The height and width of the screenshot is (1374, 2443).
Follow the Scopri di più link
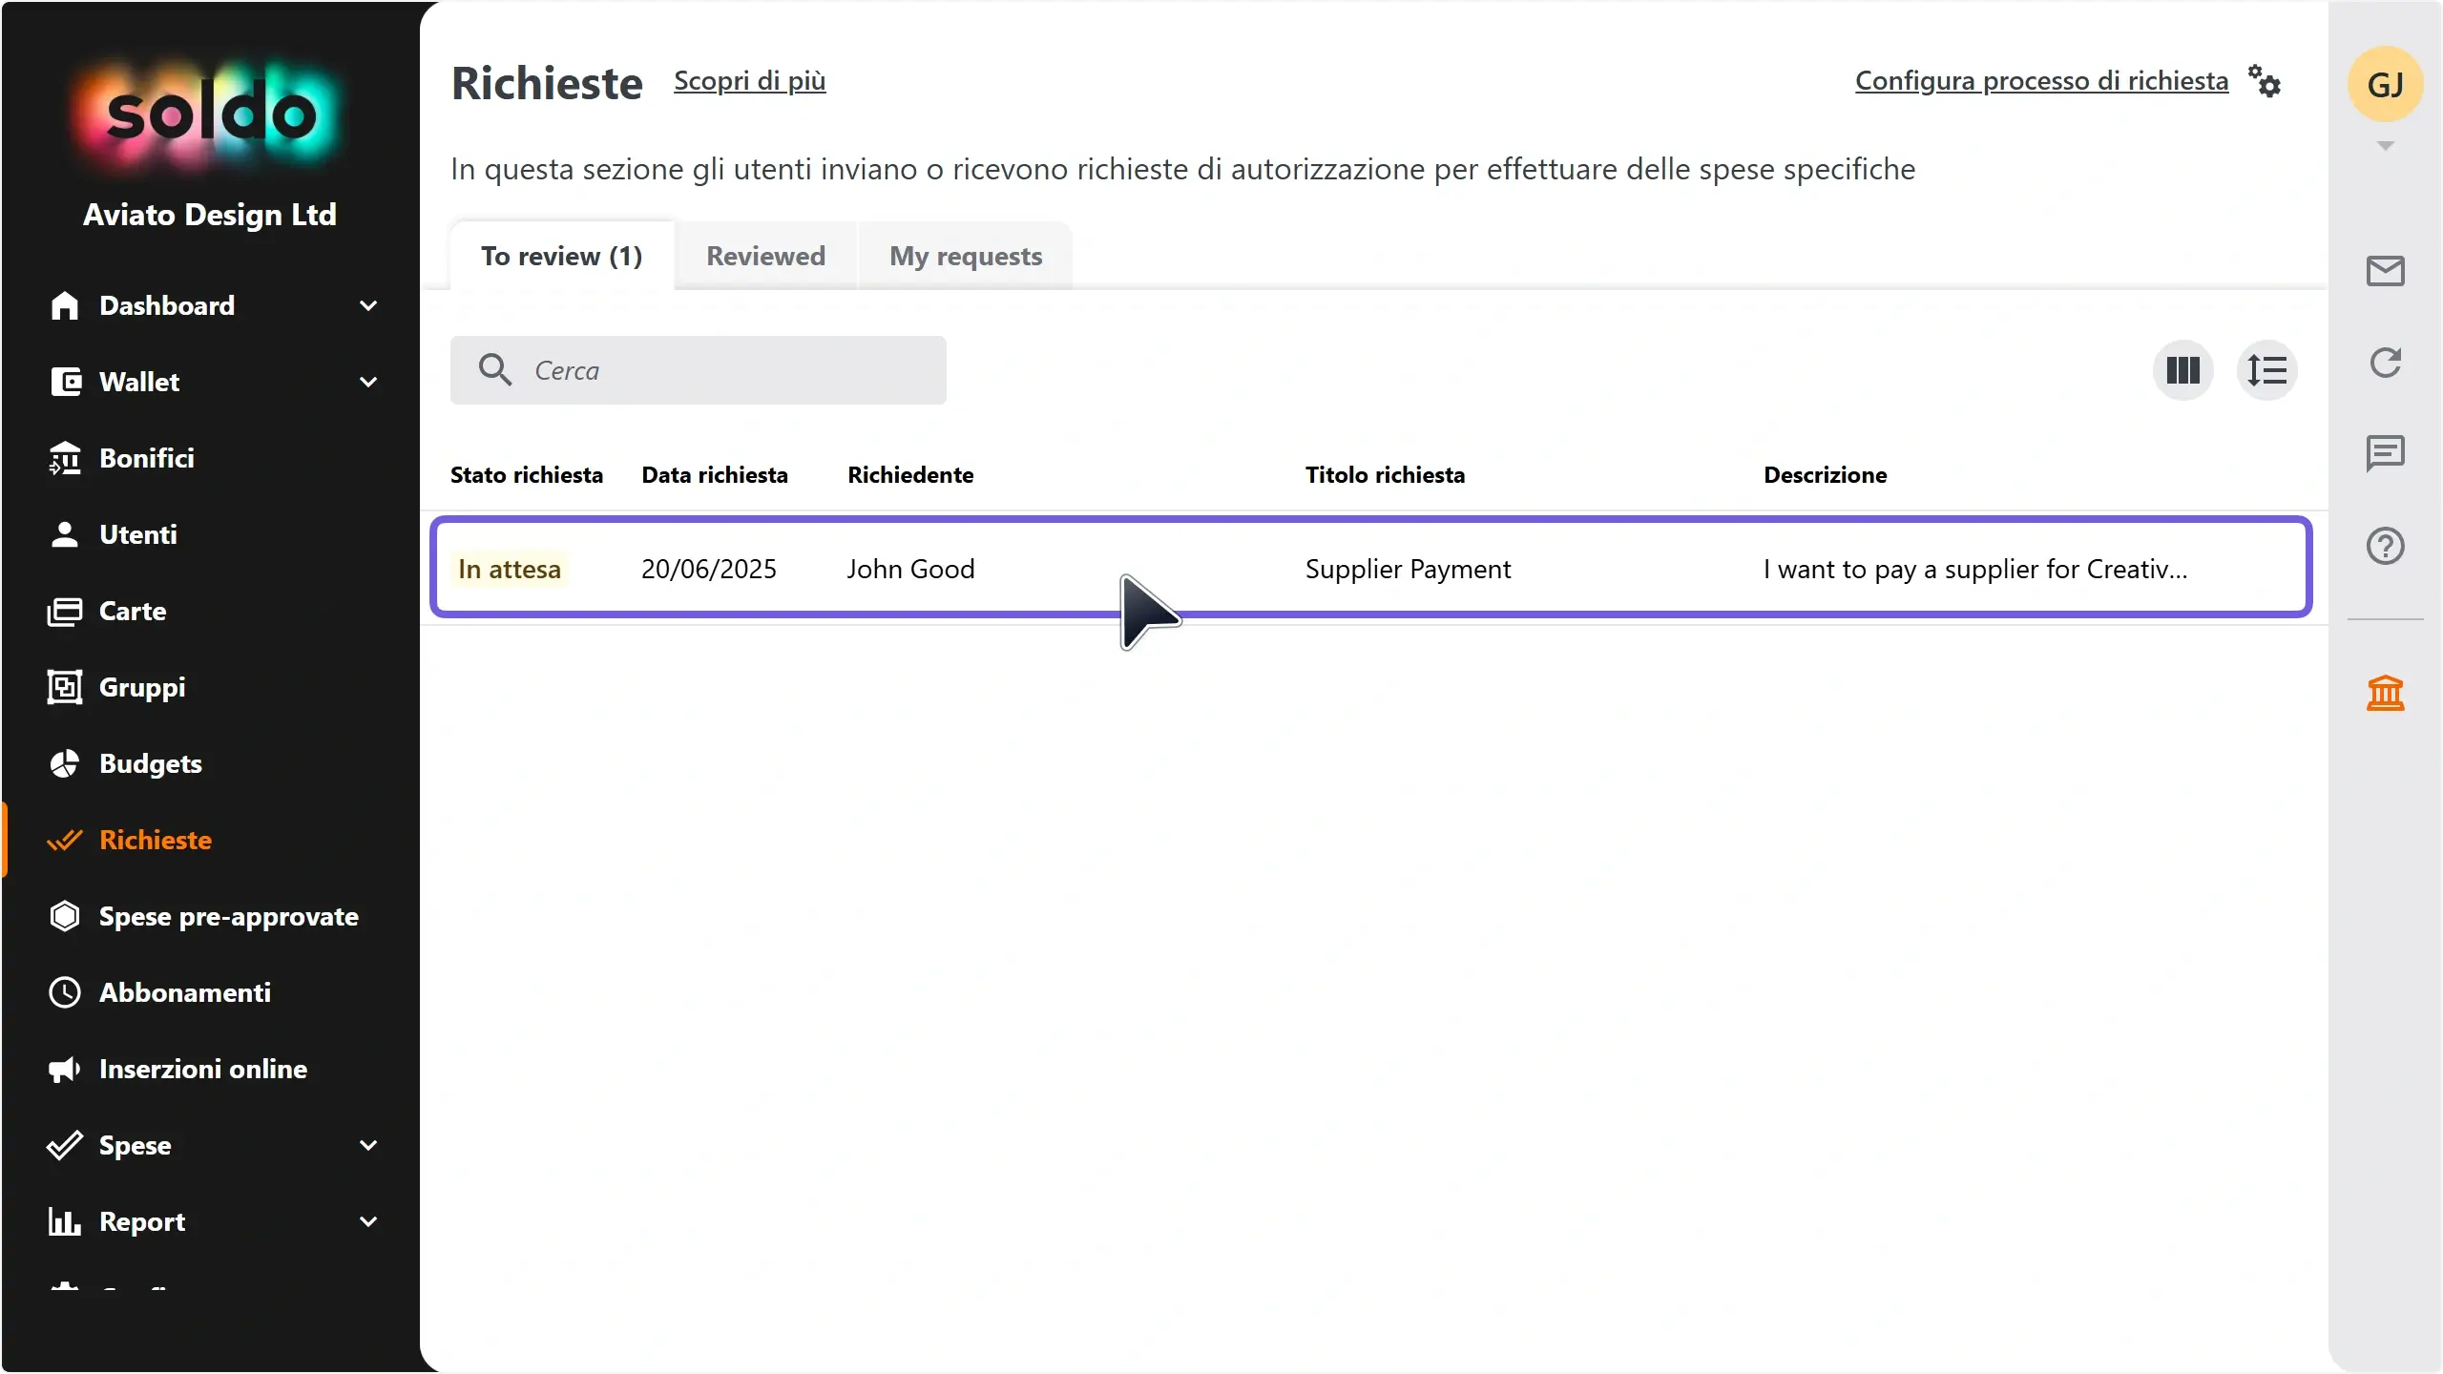click(750, 80)
